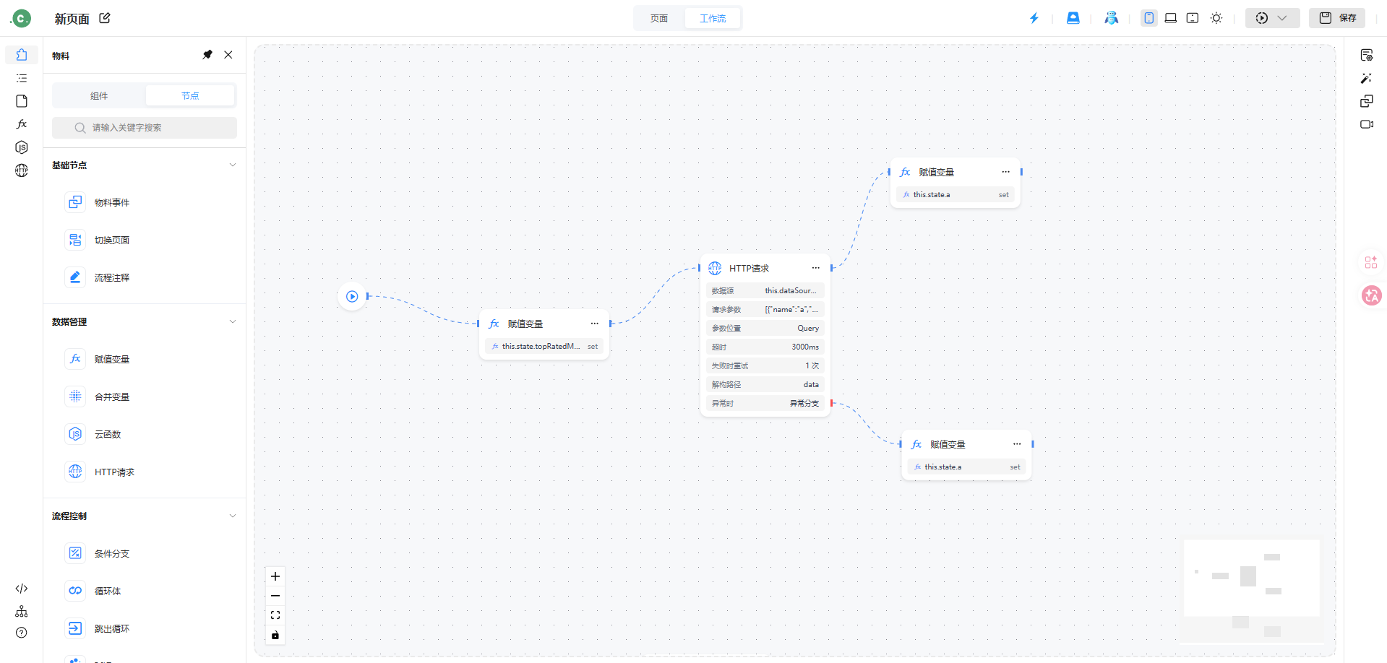Select the 条件分支 node item
1387x663 pixels.
(x=112, y=554)
